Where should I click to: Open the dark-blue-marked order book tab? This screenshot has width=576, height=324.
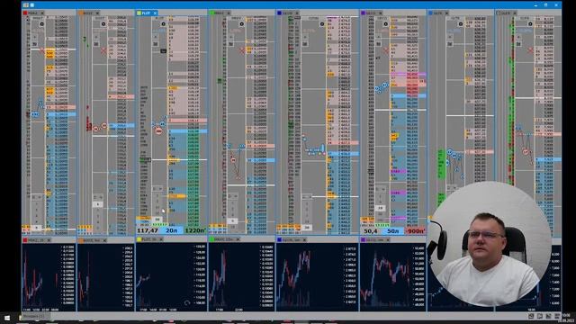pyautogui.click(x=288, y=13)
